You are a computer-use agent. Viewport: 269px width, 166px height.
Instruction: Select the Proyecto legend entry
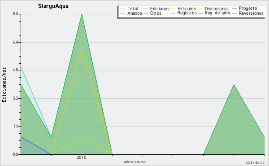248,9
